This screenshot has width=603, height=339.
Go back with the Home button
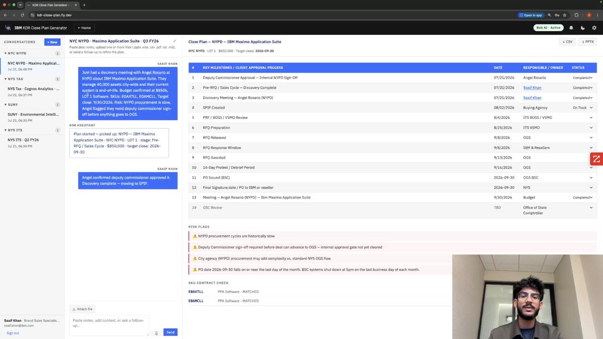(84, 28)
